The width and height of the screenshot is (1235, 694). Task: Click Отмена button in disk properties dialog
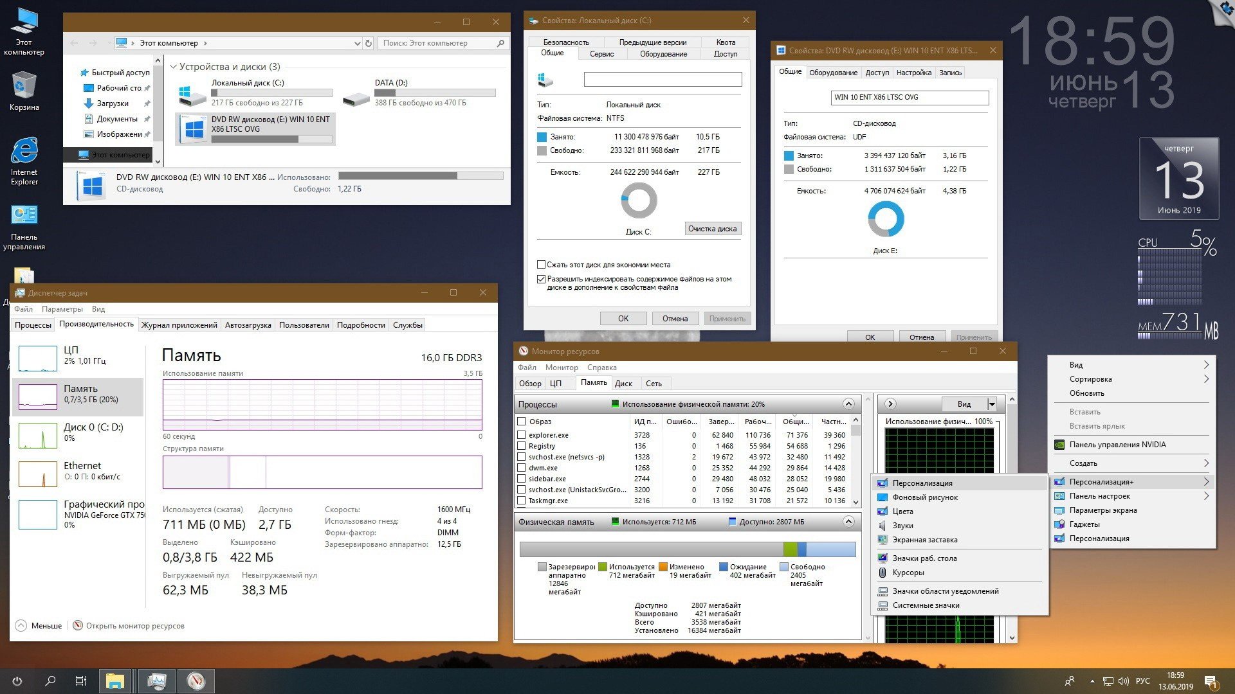(673, 319)
